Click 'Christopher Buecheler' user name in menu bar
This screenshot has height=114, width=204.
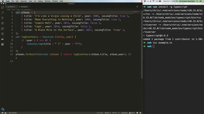(x=187, y=1)
